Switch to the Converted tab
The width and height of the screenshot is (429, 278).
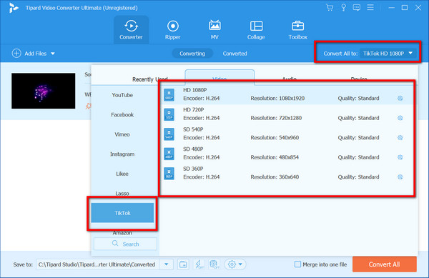235,54
